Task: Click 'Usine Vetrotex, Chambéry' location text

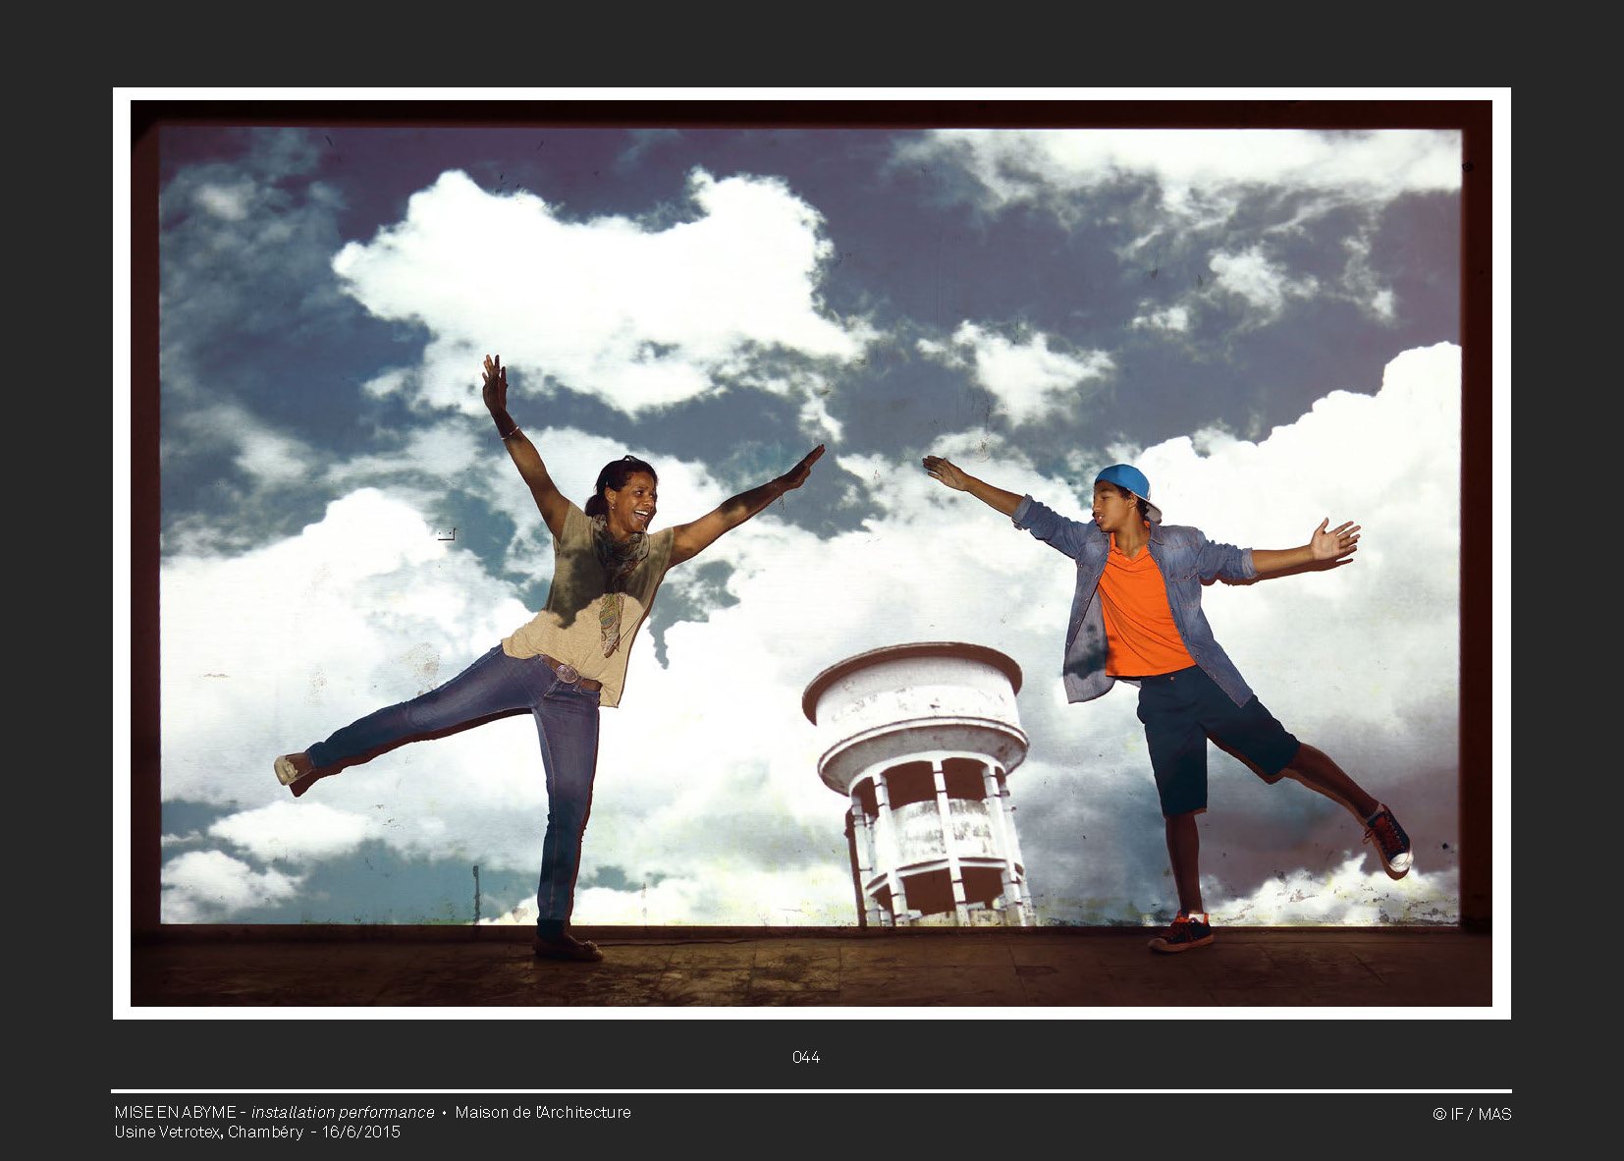Action: [208, 1132]
